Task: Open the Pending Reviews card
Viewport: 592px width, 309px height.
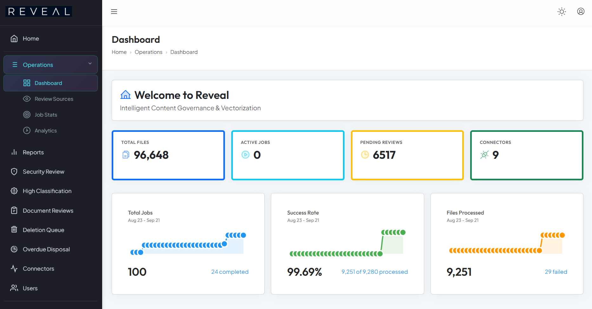Action: point(407,155)
